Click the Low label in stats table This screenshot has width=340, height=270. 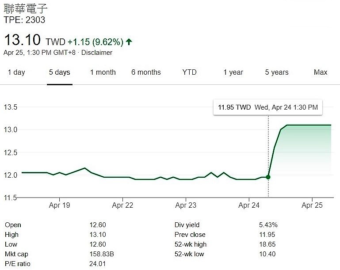pyautogui.click(x=11, y=244)
